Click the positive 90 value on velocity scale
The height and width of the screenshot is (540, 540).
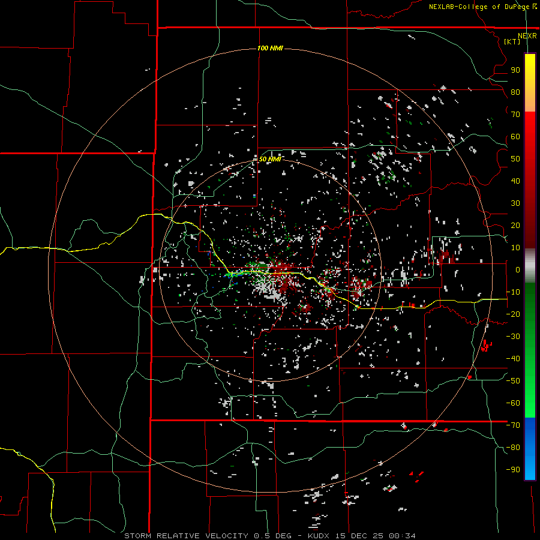(x=515, y=70)
